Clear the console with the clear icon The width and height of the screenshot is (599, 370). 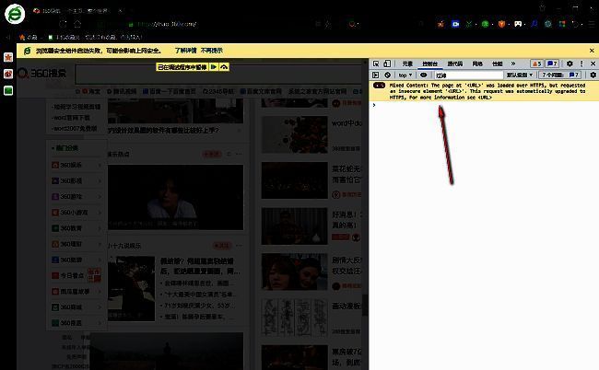387,75
